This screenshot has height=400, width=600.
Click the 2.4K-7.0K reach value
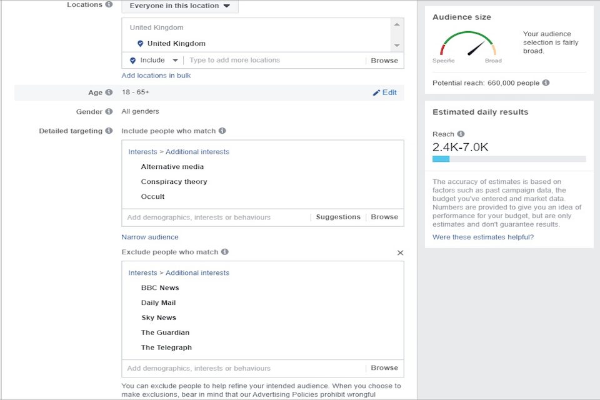point(461,147)
